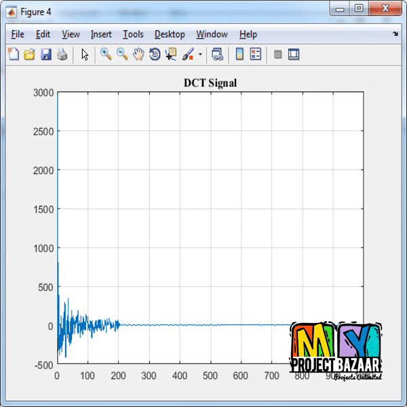The image size is (407, 407).
Task: Open a file with the folder icon
Action: tap(29, 54)
